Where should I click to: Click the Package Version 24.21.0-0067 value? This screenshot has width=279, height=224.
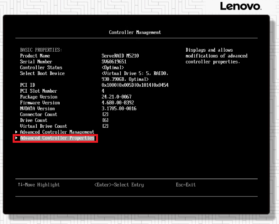point(117,97)
